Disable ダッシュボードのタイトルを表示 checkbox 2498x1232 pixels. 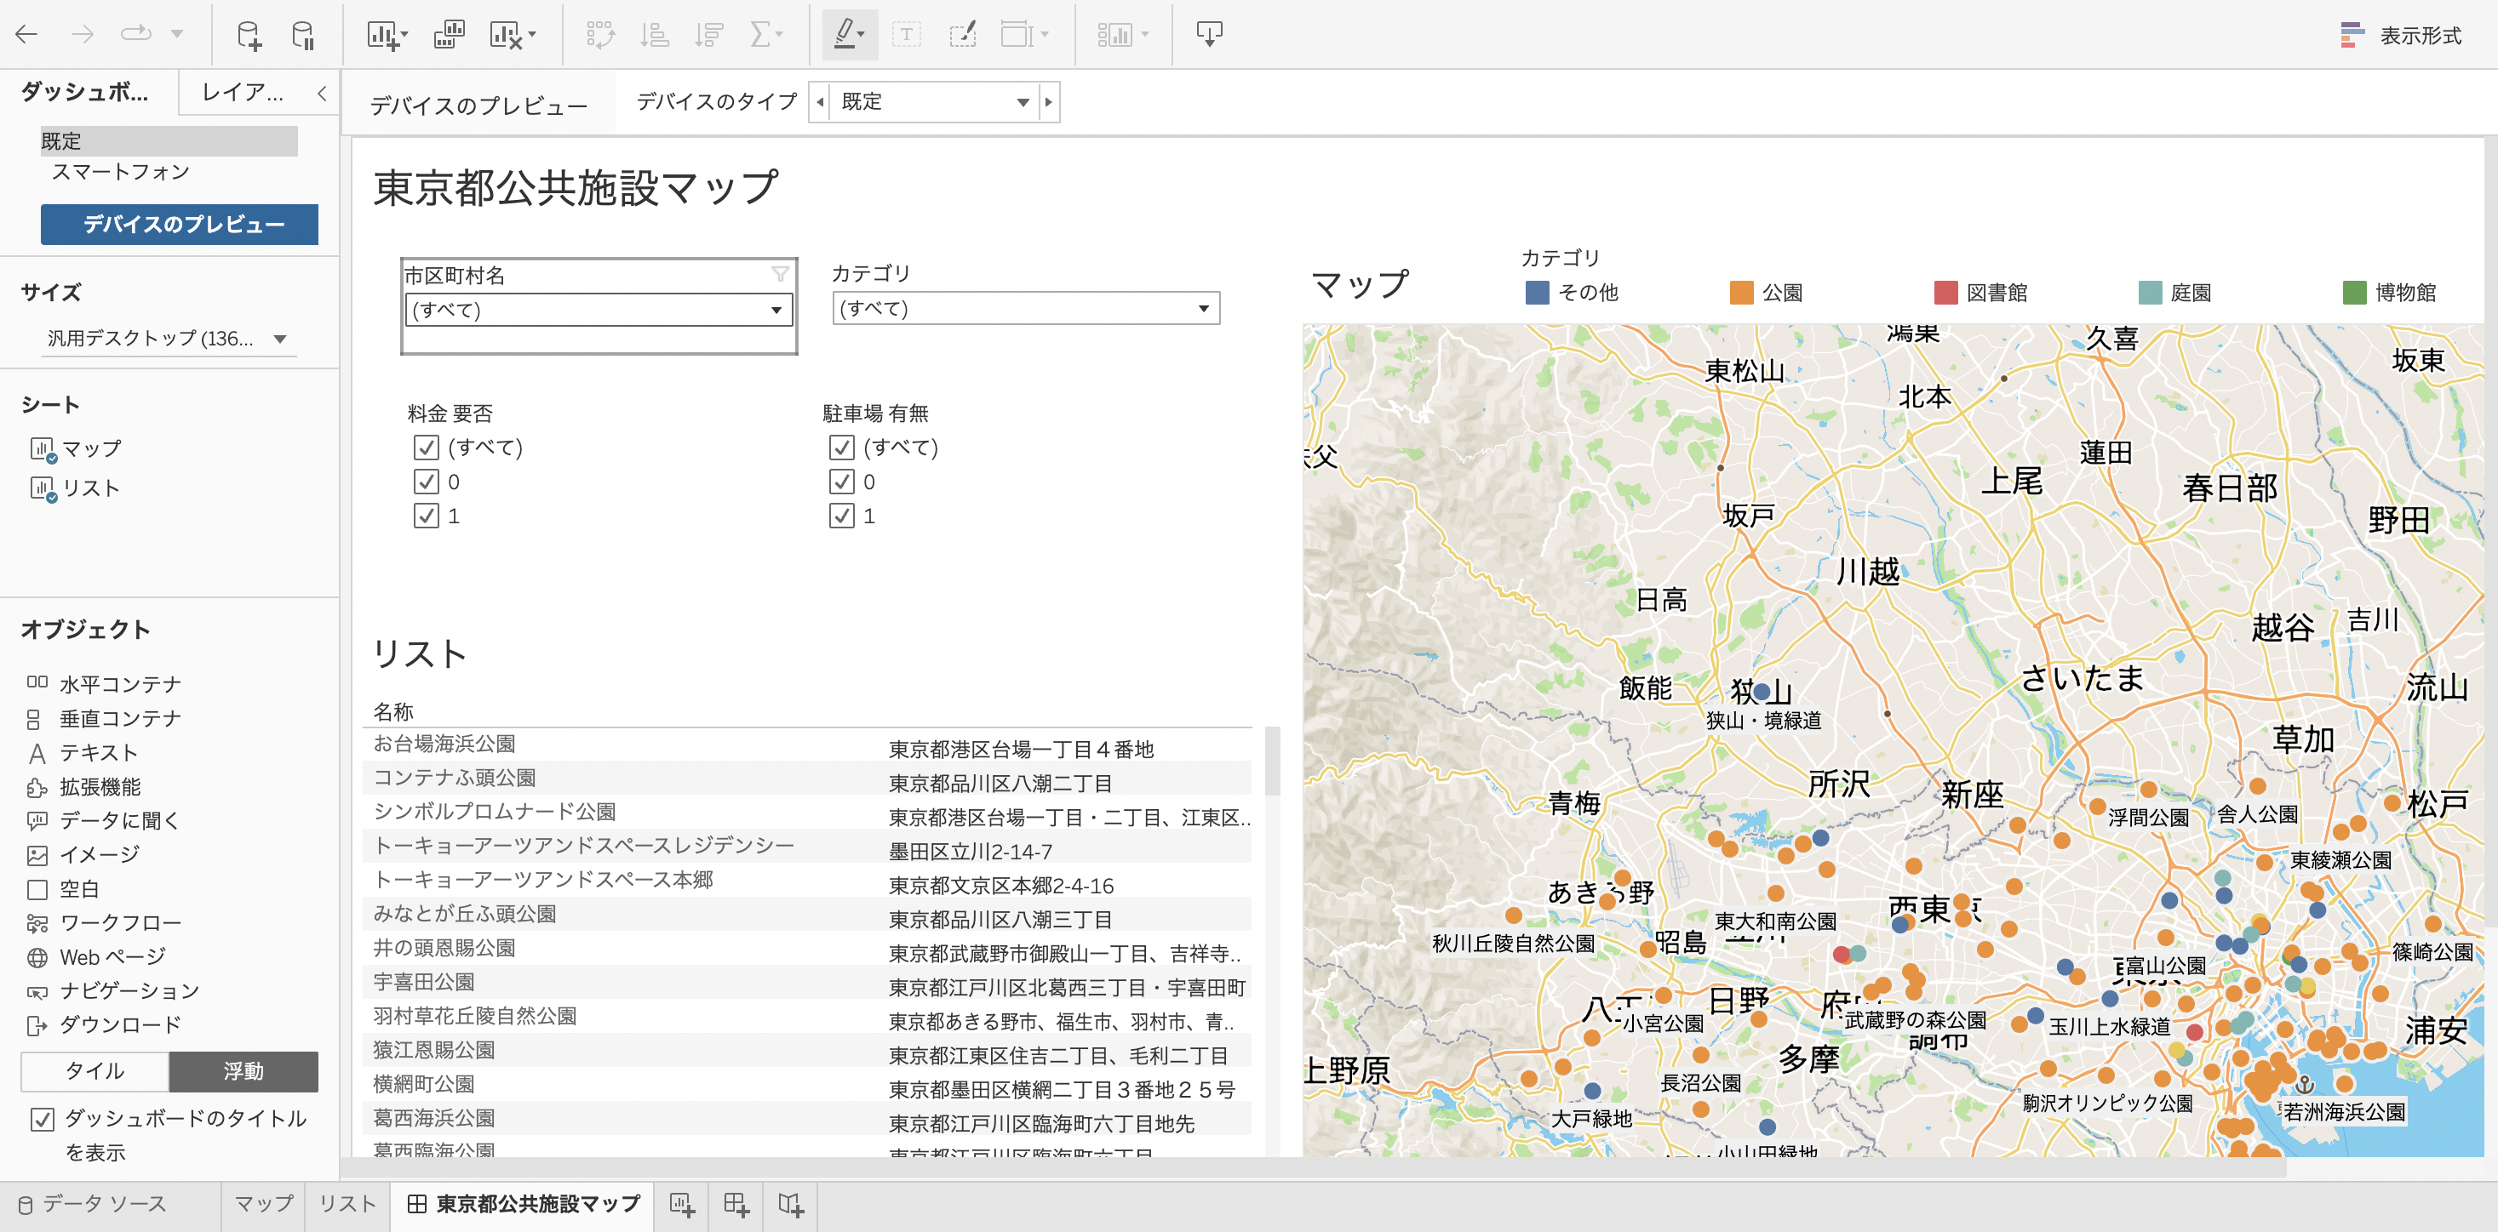[41, 1120]
